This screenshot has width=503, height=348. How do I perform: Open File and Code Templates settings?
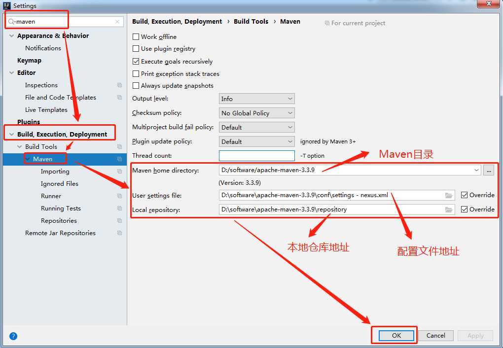(x=61, y=97)
